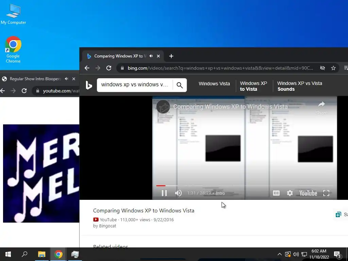This screenshot has height=261, width=348.
Task: Open the Windows Start menu
Action: click(8, 254)
